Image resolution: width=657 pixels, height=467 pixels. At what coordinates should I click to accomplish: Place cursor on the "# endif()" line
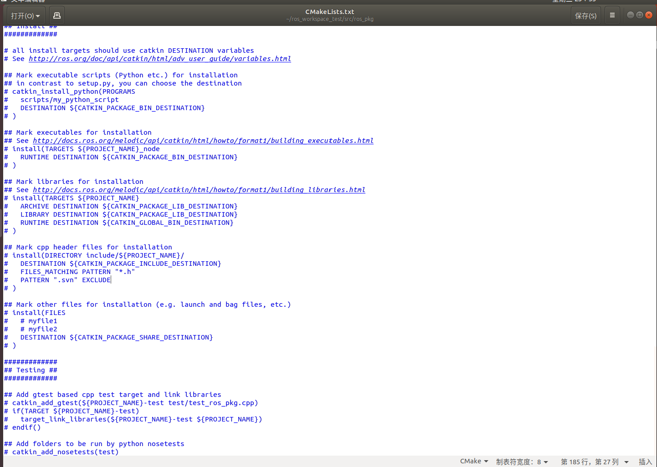click(26, 427)
